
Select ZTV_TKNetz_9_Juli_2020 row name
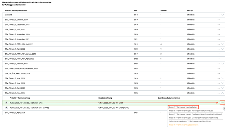14,29
